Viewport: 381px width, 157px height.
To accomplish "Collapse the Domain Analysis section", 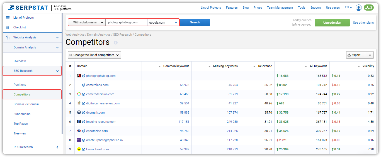I will click(57, 47).
